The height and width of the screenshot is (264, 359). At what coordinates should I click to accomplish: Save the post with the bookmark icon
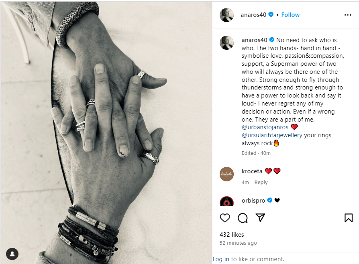tap(349, 218)
